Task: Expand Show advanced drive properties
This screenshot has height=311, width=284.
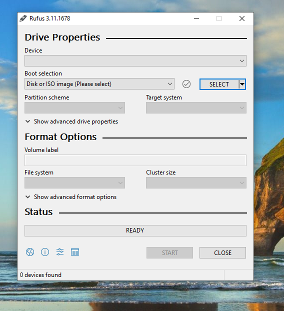Action: [x=71, y=121]
